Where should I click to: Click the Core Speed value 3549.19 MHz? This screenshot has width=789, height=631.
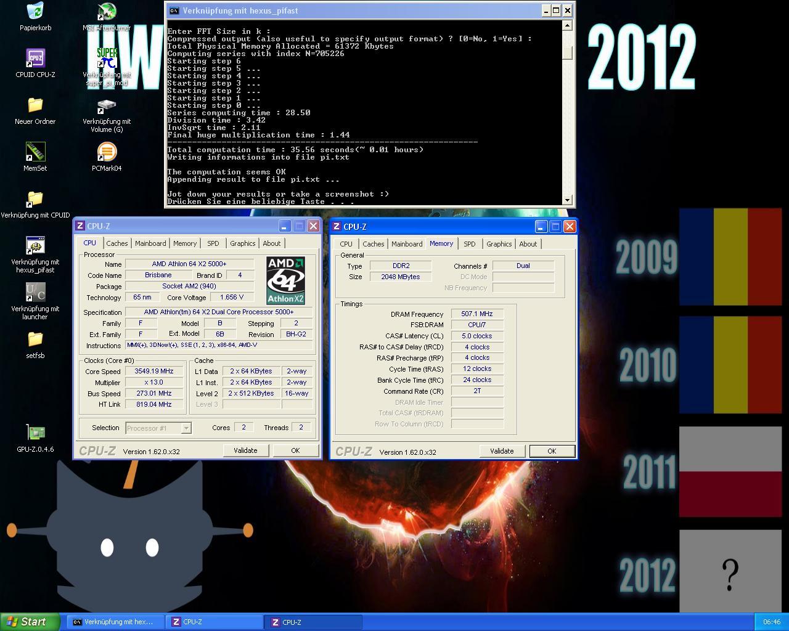pos(154,372)
